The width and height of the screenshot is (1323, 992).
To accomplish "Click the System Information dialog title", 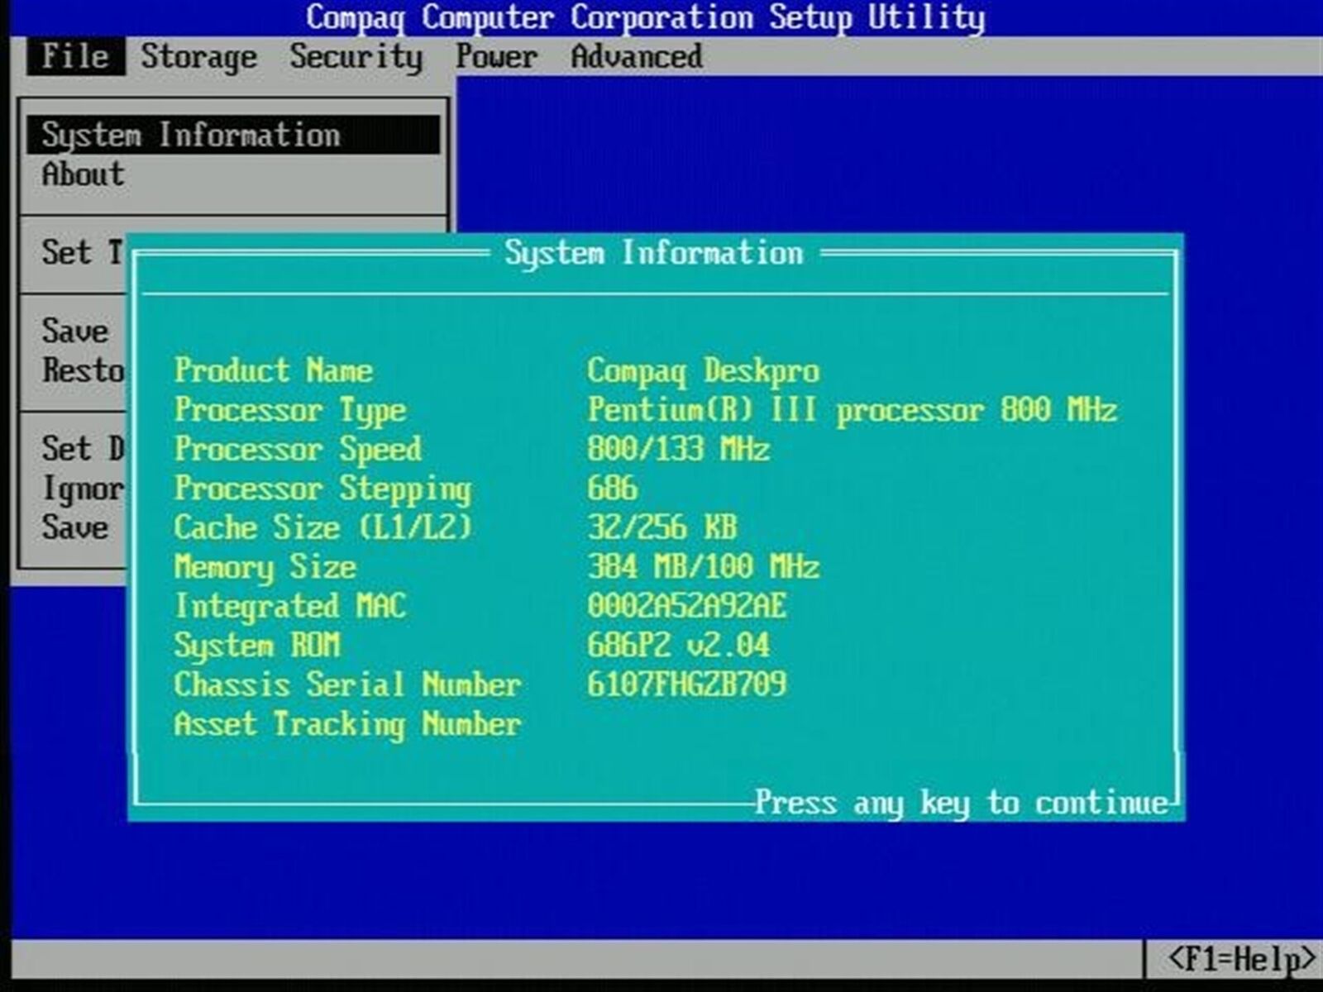I will 653,253.
